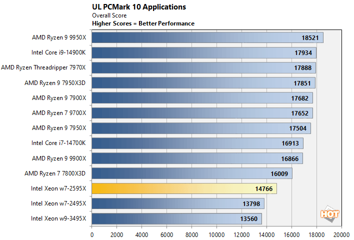Click the score value 17682
Viewport: 354px width, 240px height.
pos(299,98)
